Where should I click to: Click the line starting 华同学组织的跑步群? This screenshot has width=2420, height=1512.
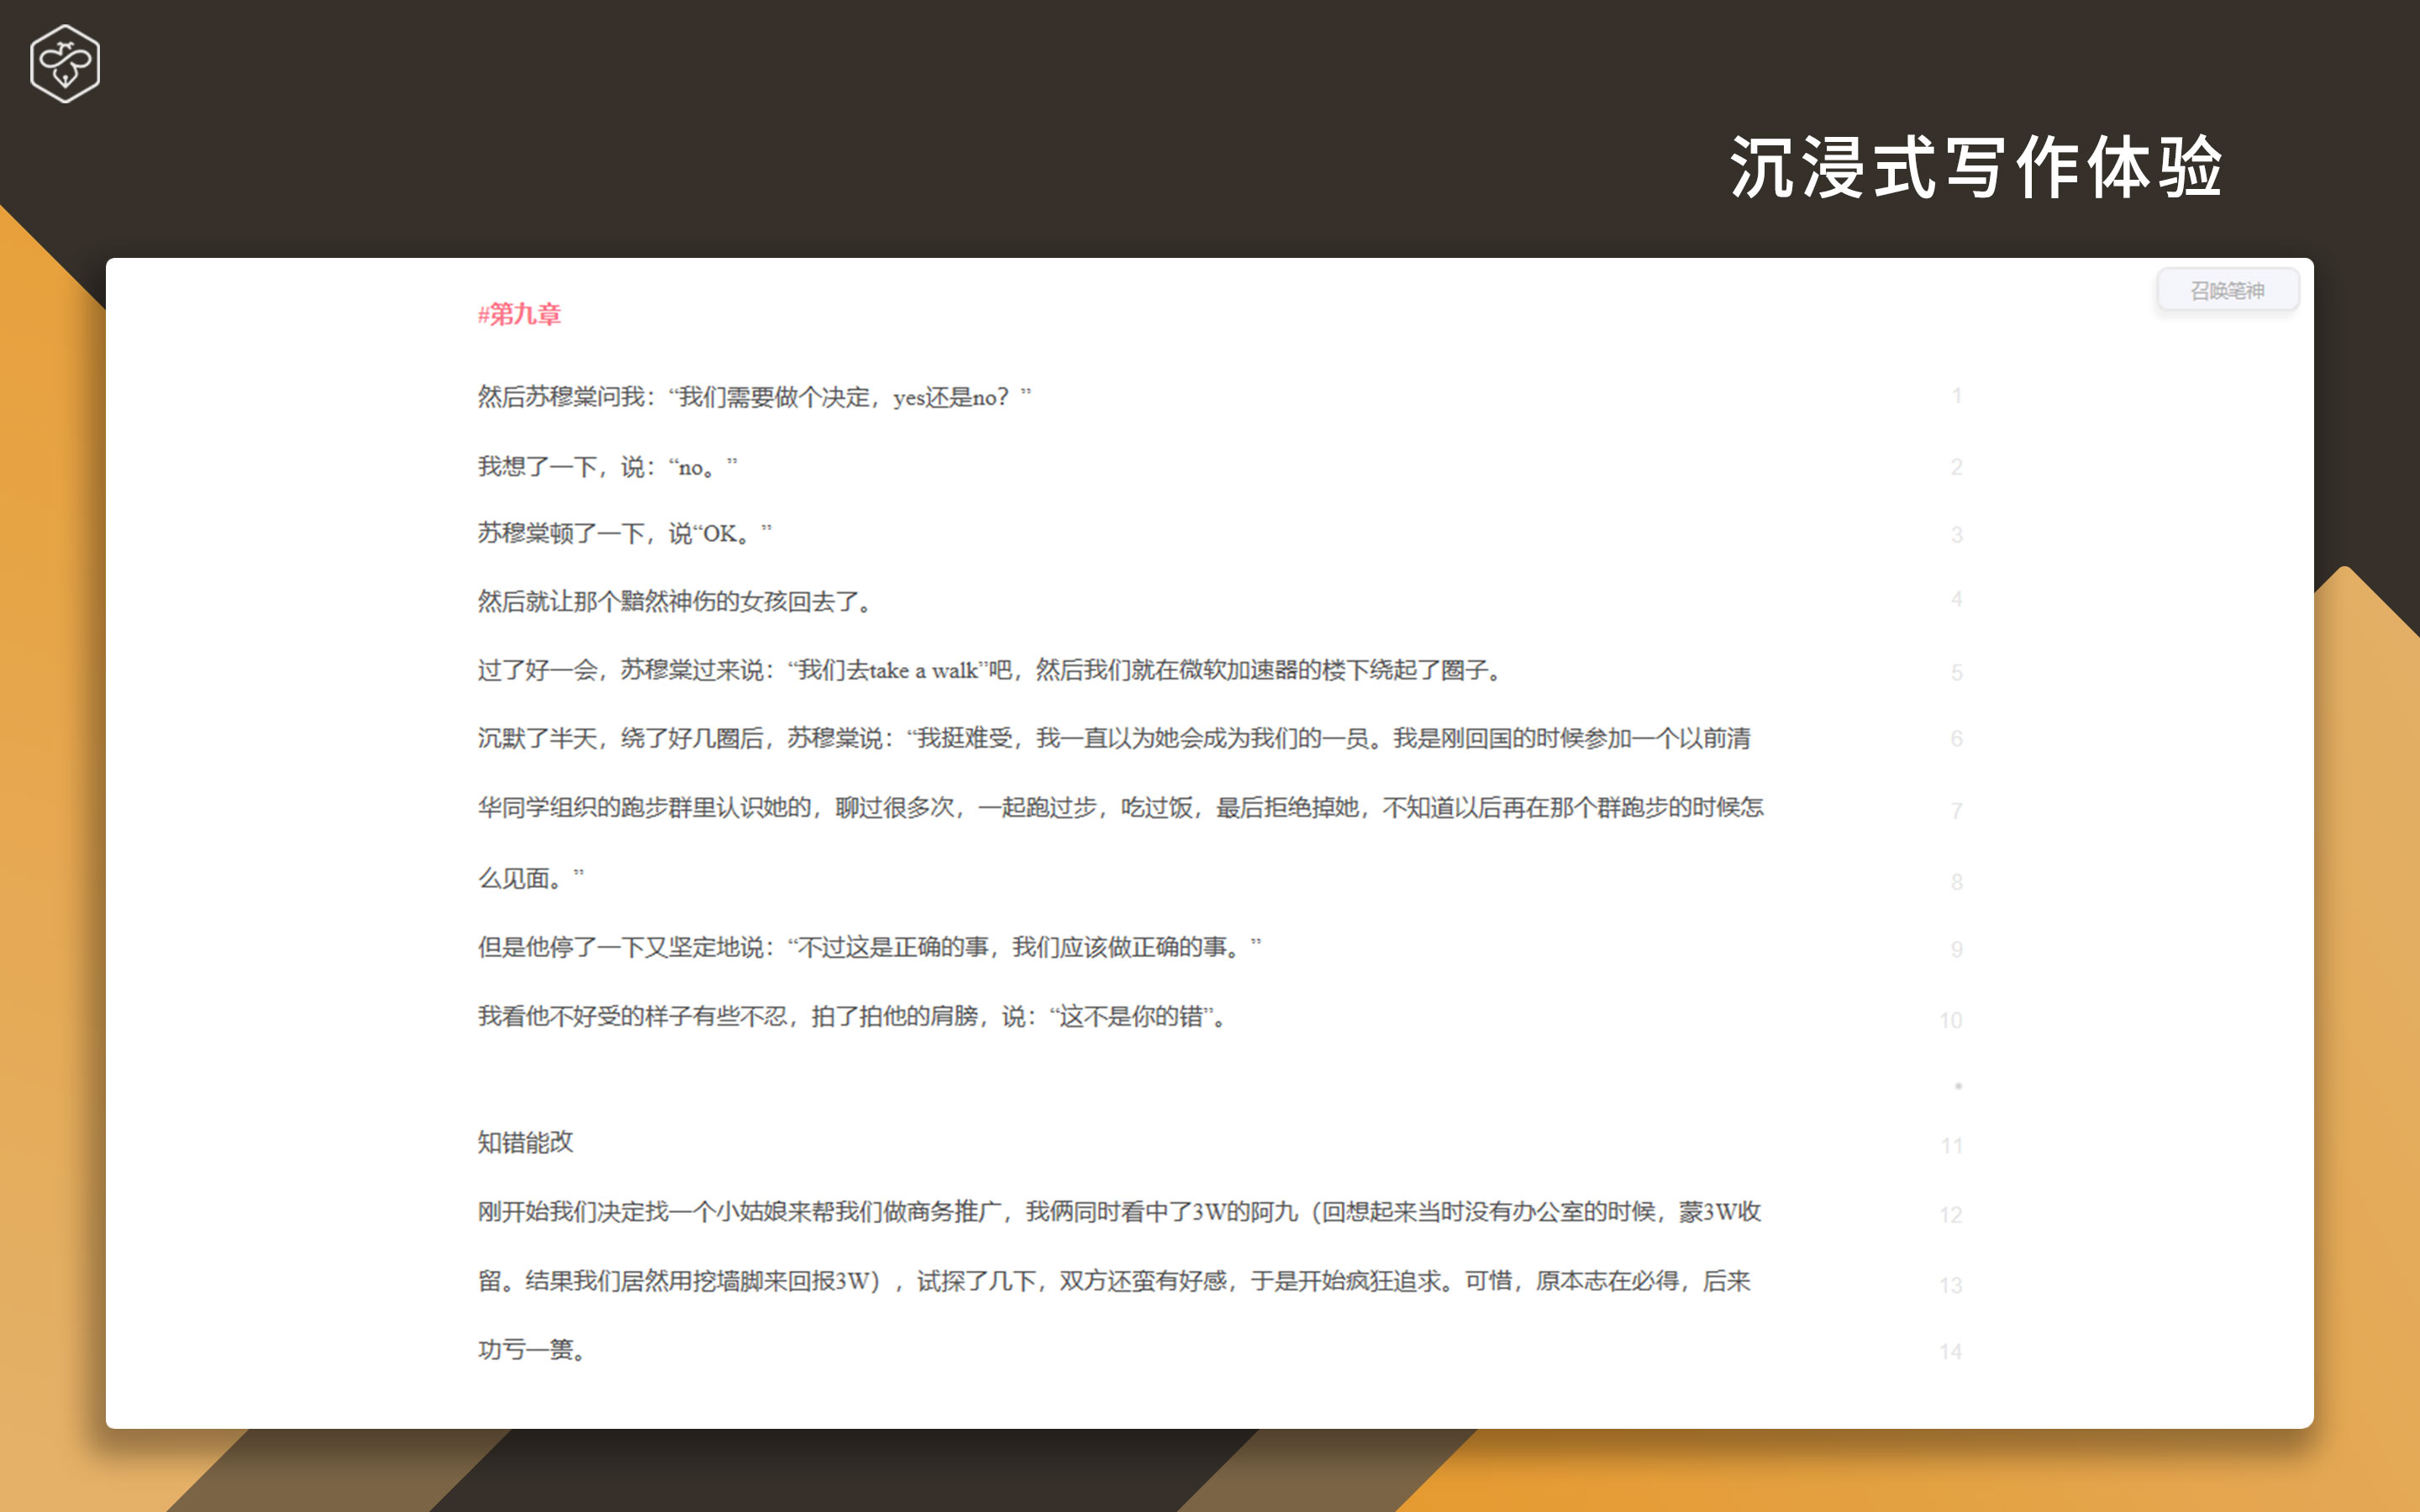click(x=1120, y=808)
